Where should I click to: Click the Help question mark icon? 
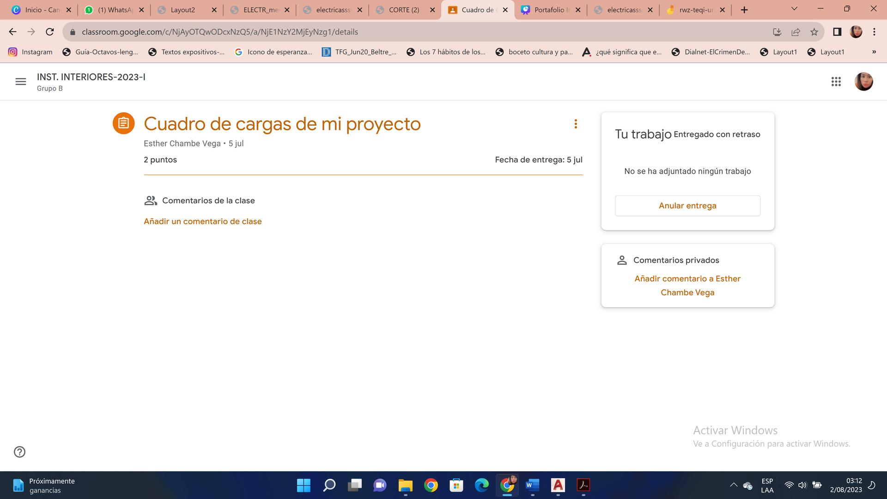tap(19, 452)
